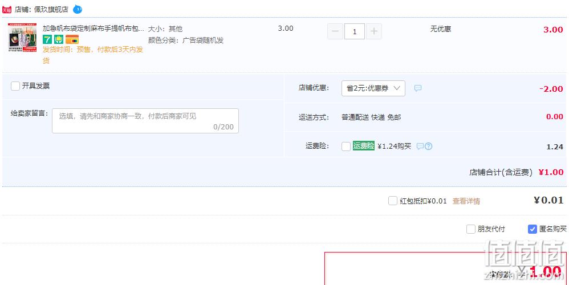Click the 发货时间 presale shipping notice text
The image size is (569, 285).
(93, 55)
